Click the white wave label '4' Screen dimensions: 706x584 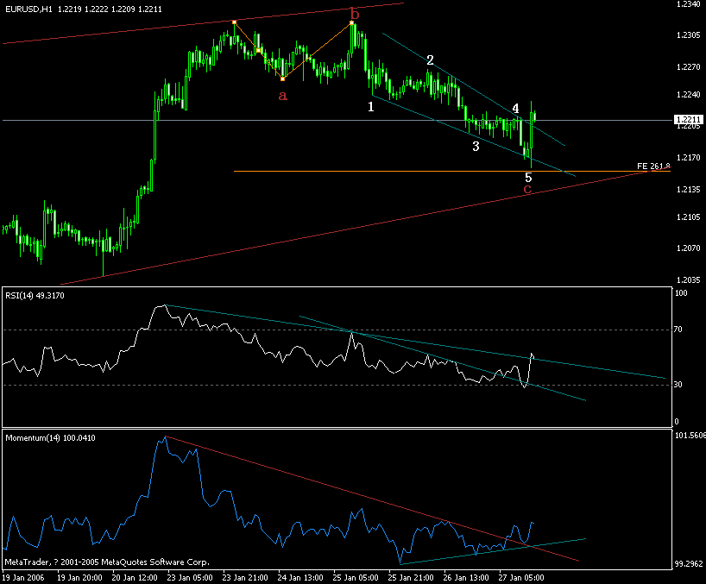[x=515, y=108]
